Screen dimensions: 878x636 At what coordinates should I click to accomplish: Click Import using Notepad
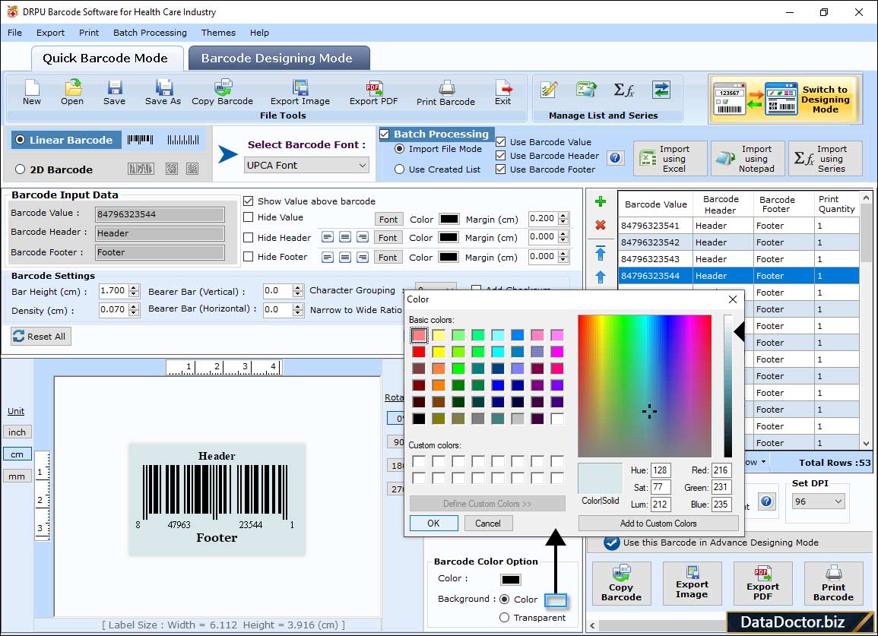(747, 159)
